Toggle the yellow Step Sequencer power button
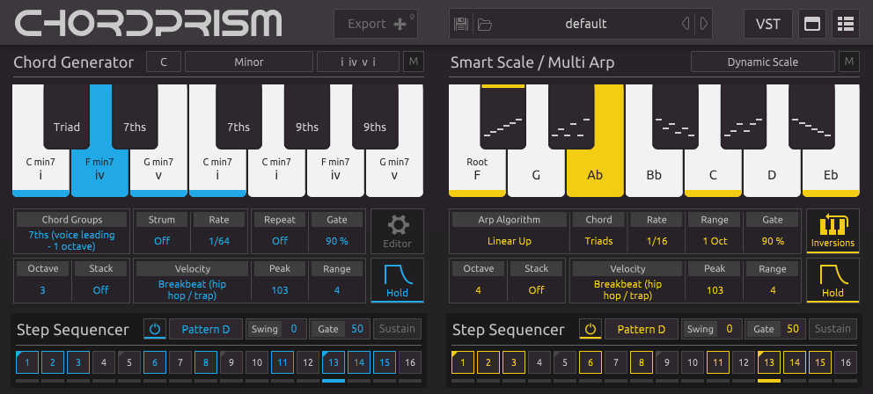This screenshot has width=873, height=394. coord(591,330)
